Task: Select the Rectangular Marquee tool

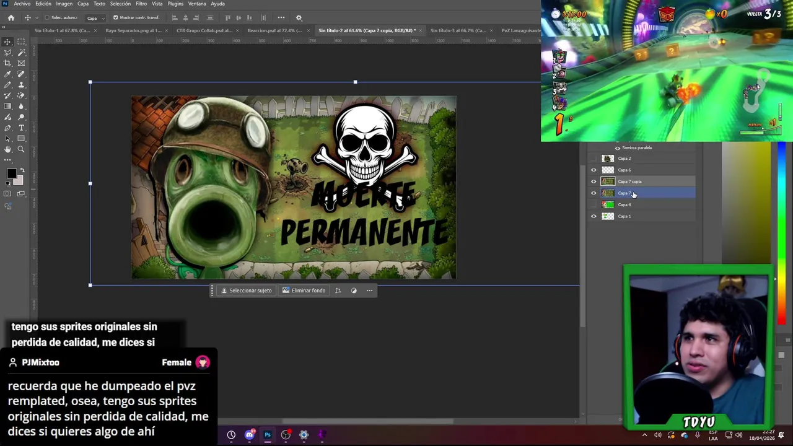Action: click(x=21, y=42)
